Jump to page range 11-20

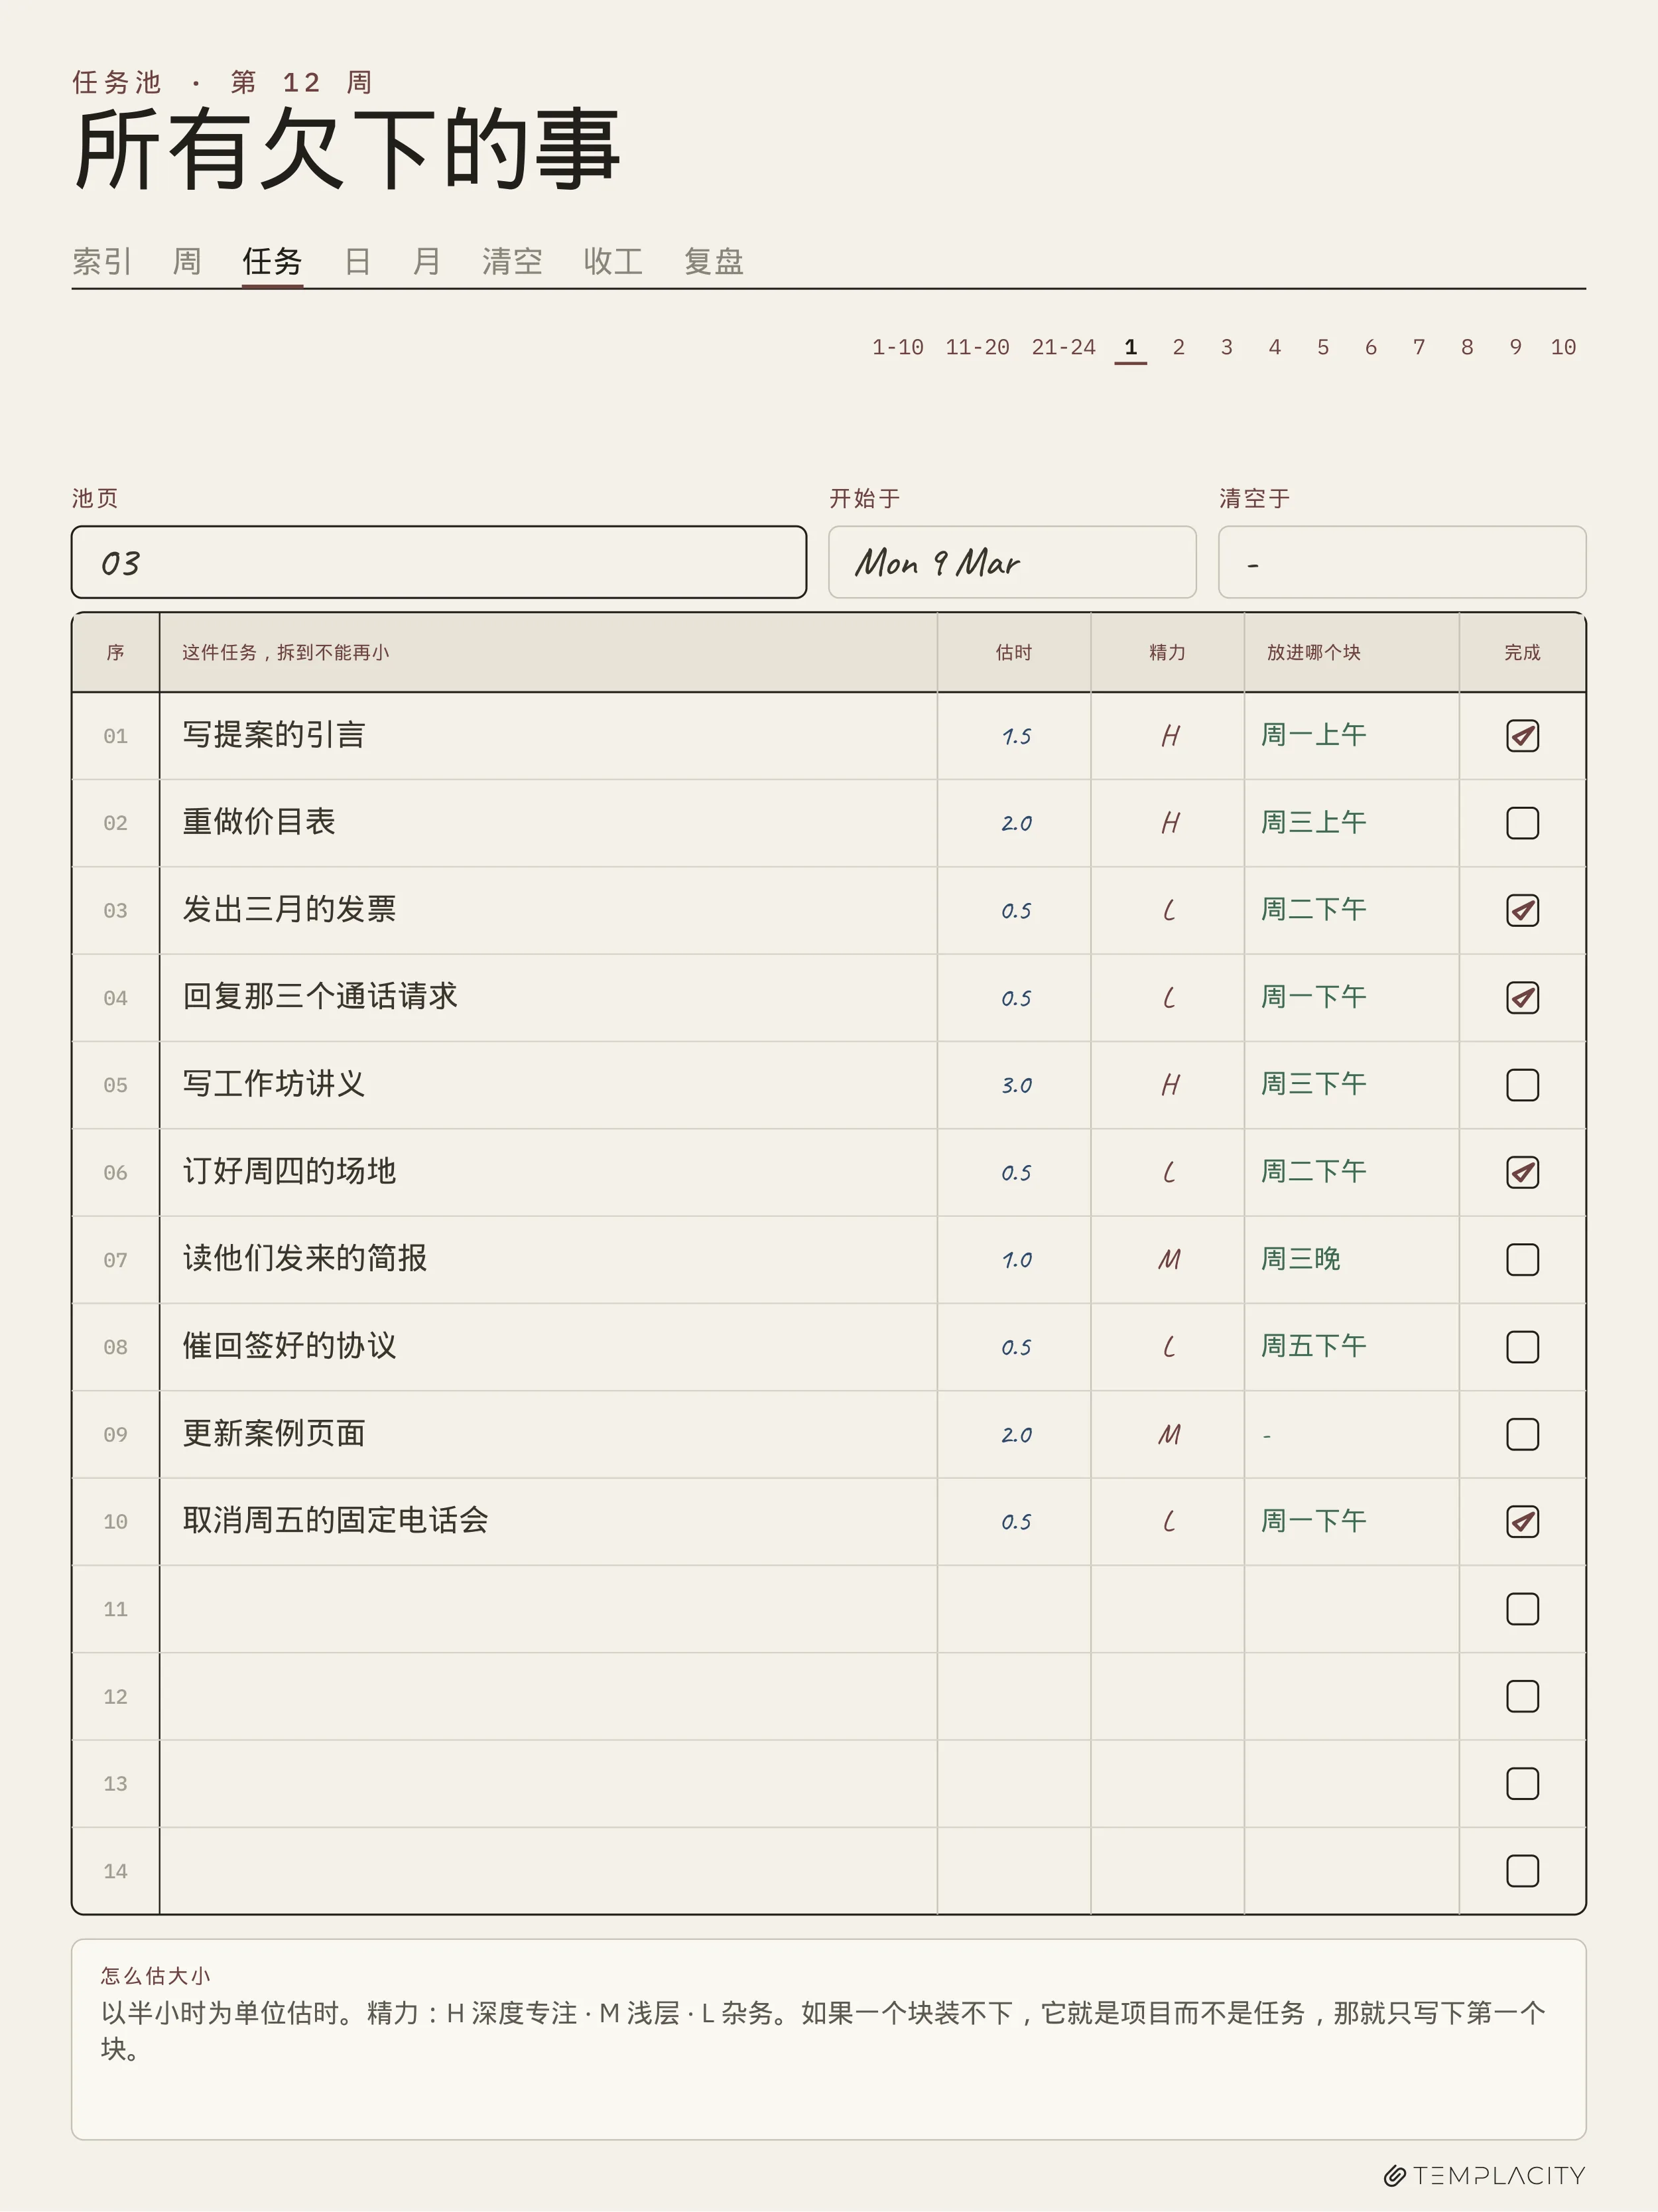coord(978,347)
